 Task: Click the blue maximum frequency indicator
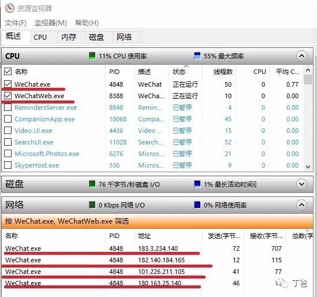pos(197,56)
